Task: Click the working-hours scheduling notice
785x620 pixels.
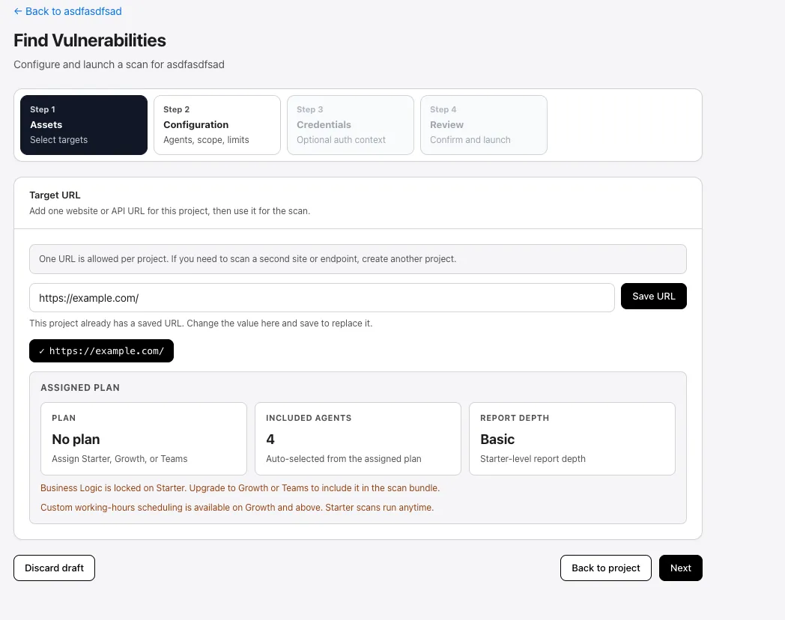Action: point(237,507)
